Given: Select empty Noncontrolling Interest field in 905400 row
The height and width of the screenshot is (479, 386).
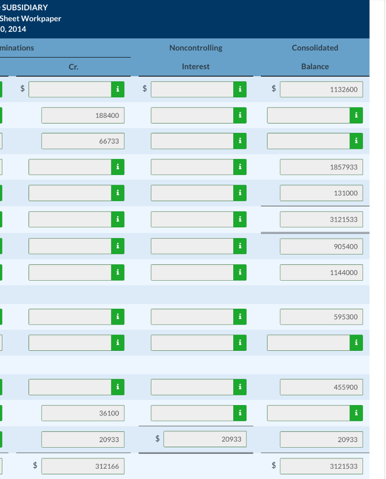Looking at the screenshot, I should click(x=192, y=246).
